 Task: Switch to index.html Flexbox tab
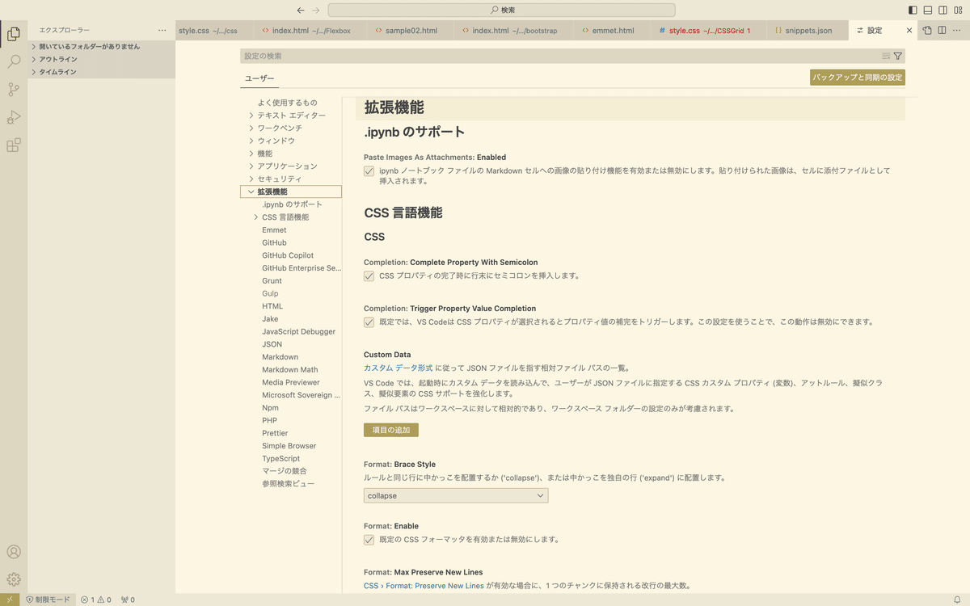pos(310,31)
